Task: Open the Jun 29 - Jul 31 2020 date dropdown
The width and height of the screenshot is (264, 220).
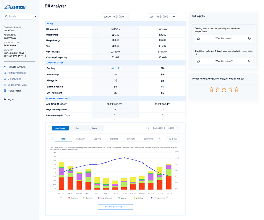Action: click(x=115, y=16)
